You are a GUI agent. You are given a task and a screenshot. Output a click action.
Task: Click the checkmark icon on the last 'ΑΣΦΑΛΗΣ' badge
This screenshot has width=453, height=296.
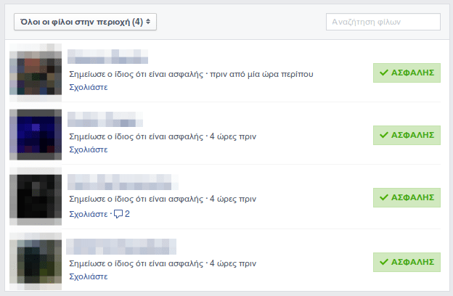click(x=383, y=262)
